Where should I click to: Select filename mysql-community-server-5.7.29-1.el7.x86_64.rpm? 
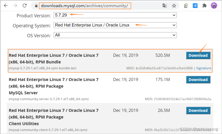tap(49, 99)
